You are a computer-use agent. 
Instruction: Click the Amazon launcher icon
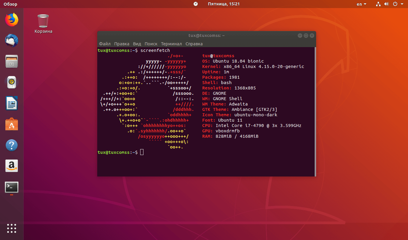pos(12,166)
